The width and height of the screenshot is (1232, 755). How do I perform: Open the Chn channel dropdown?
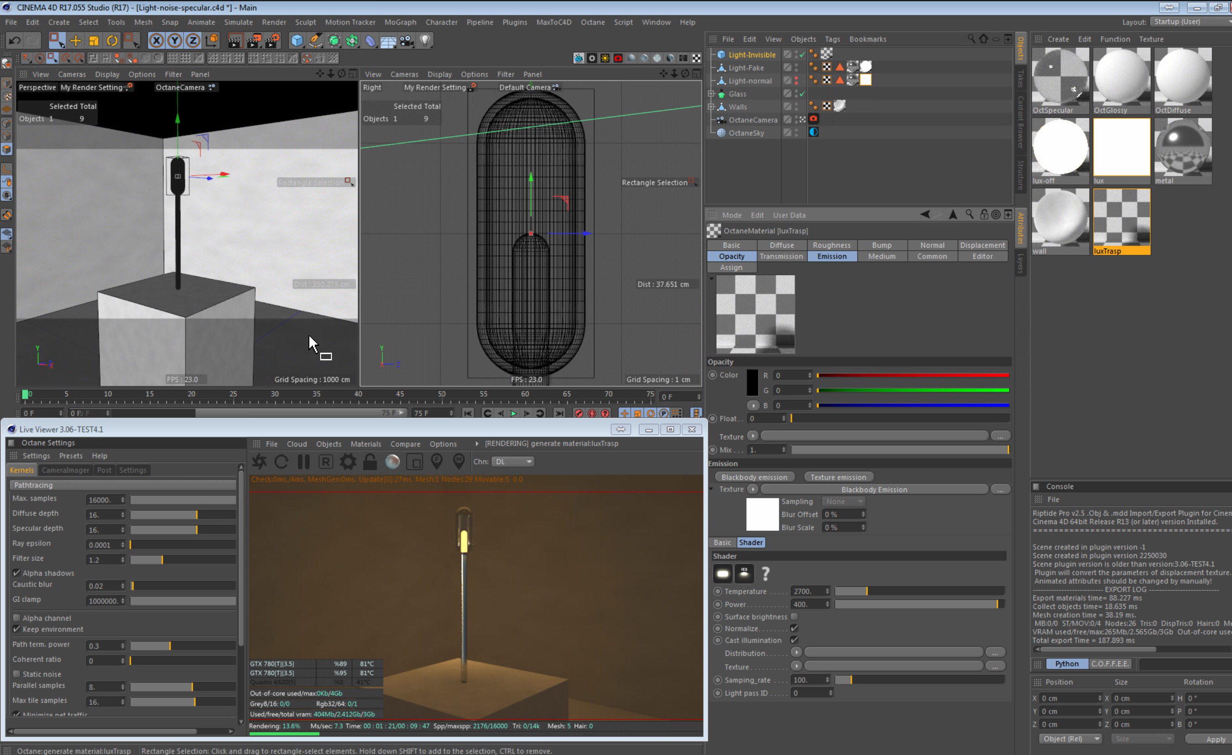[513, 461]
